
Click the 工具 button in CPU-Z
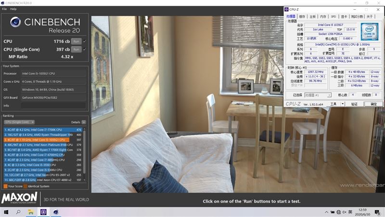pyautogui.click(x=334, y=104)
